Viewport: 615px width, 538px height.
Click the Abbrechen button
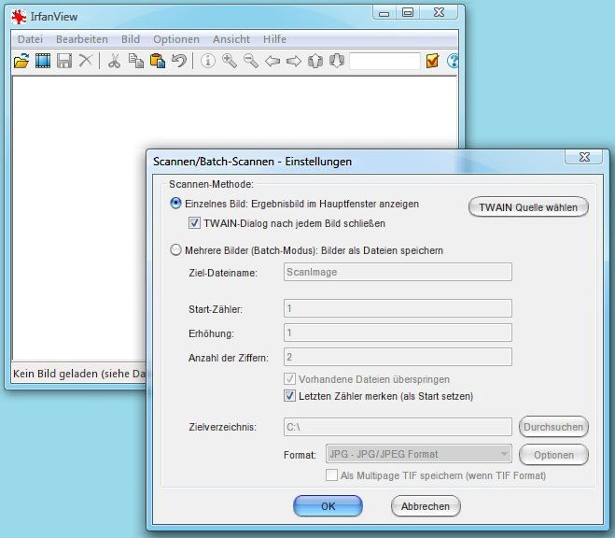pos(426,506)
